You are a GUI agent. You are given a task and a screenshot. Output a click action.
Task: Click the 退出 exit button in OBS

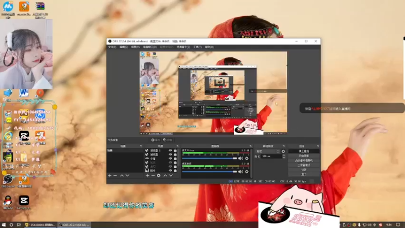304,174
